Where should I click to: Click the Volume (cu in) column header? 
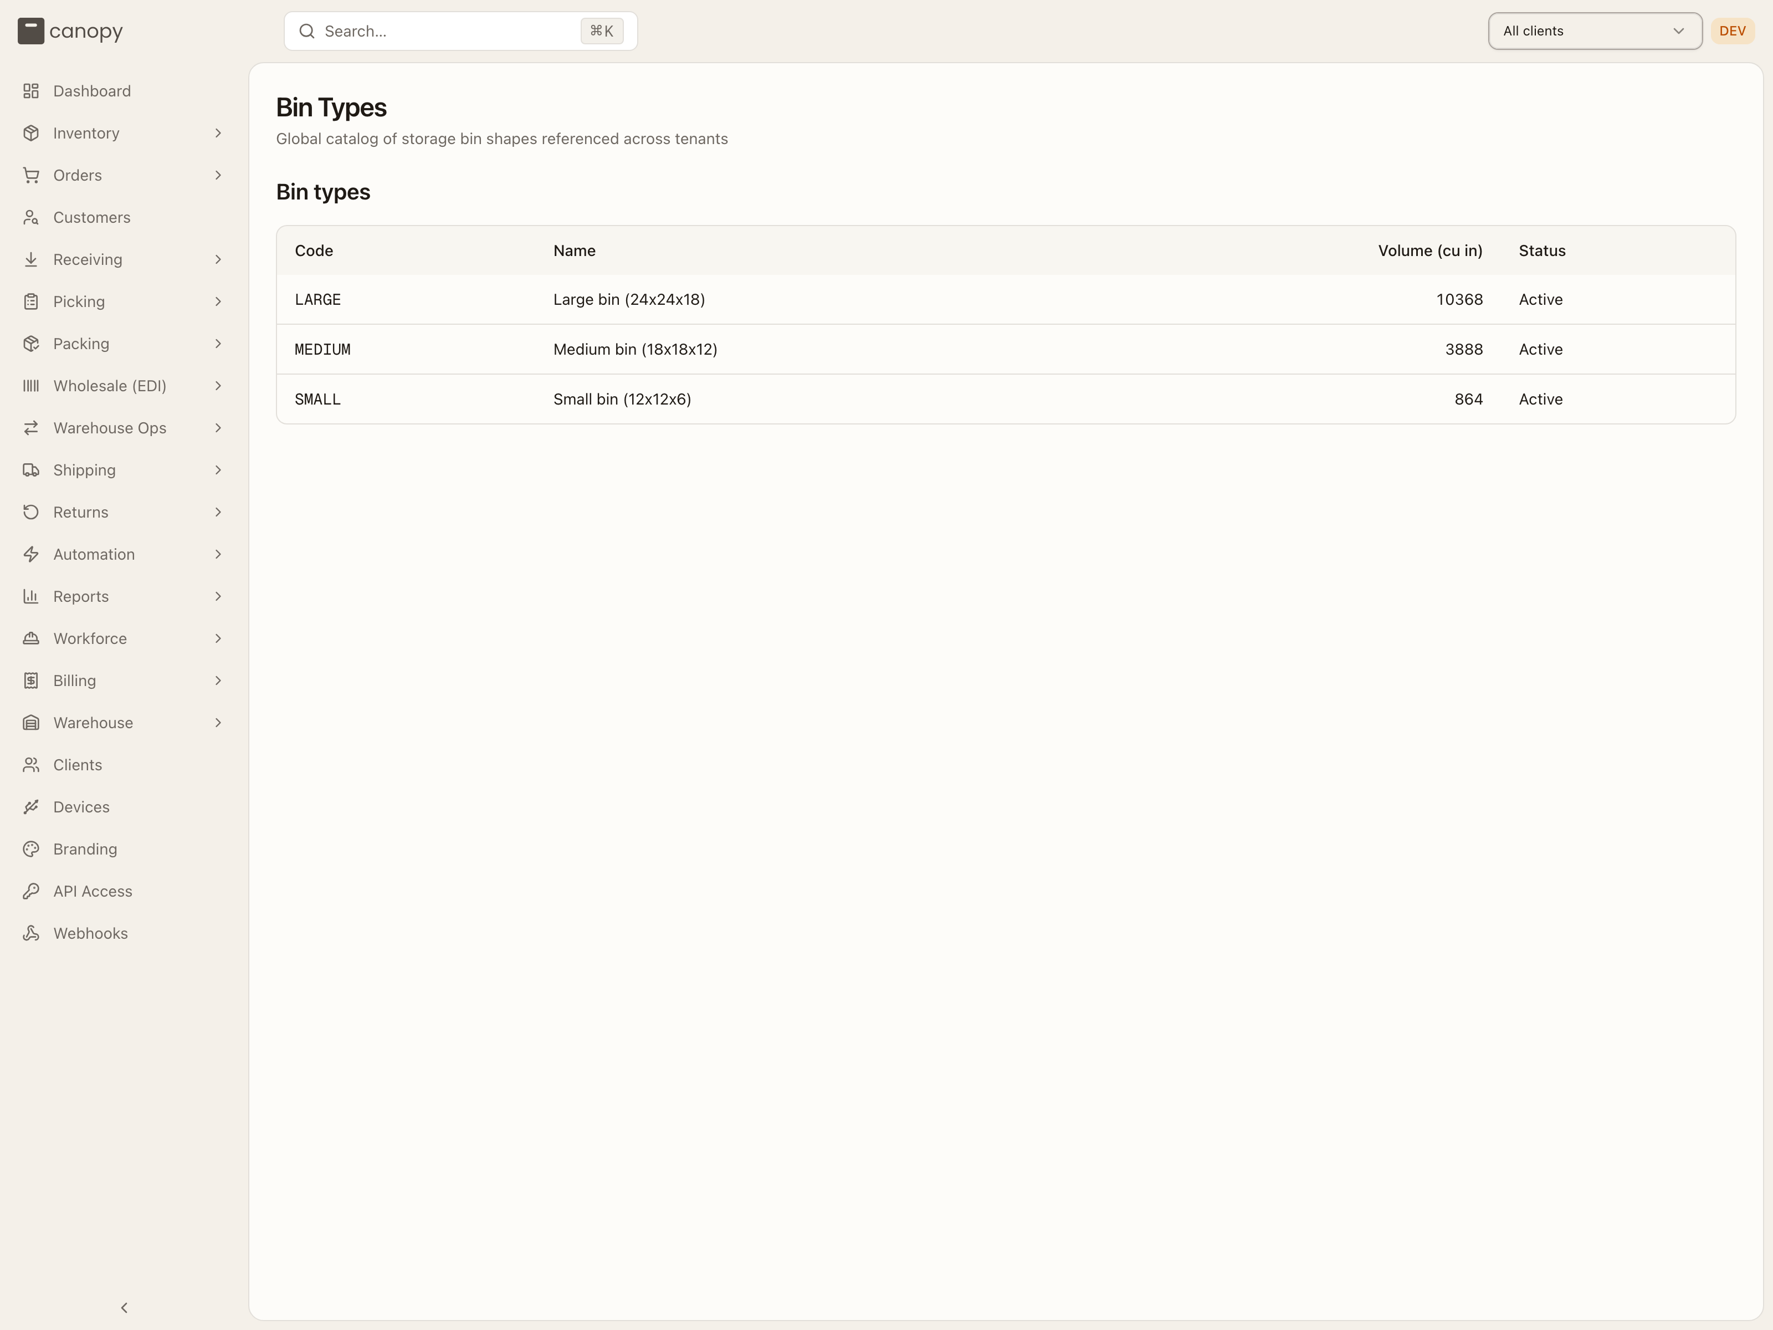(x=1430, y=251)
